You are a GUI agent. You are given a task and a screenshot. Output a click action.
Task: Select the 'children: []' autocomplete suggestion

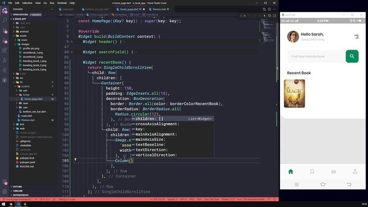click(172, 119)
